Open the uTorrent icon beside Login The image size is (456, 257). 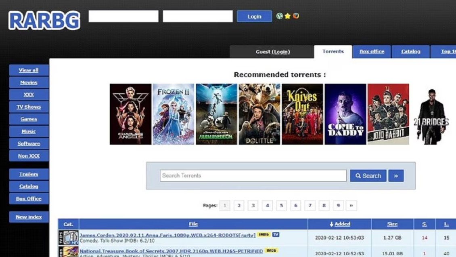pyautogui.click(x=279, y=16)
